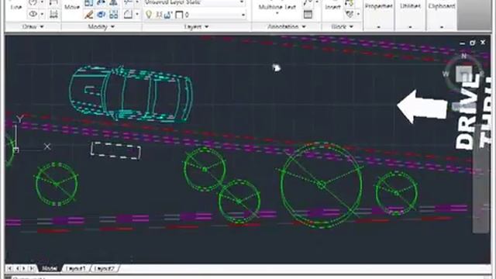
Task: Click the Multiline Text button
Action: click(x=277, y=7)
